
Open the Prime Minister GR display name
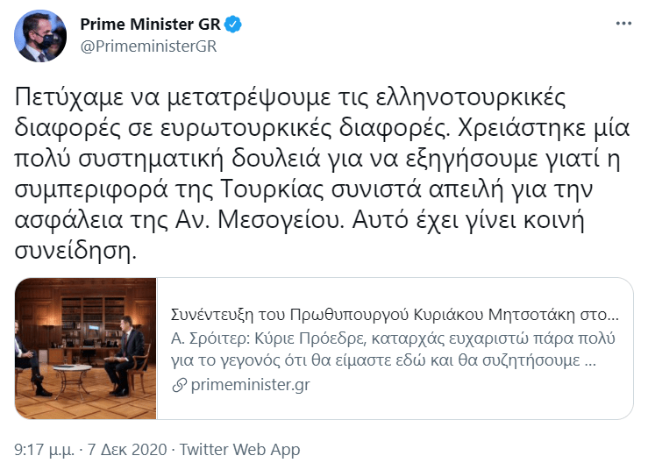coord(149,25)
